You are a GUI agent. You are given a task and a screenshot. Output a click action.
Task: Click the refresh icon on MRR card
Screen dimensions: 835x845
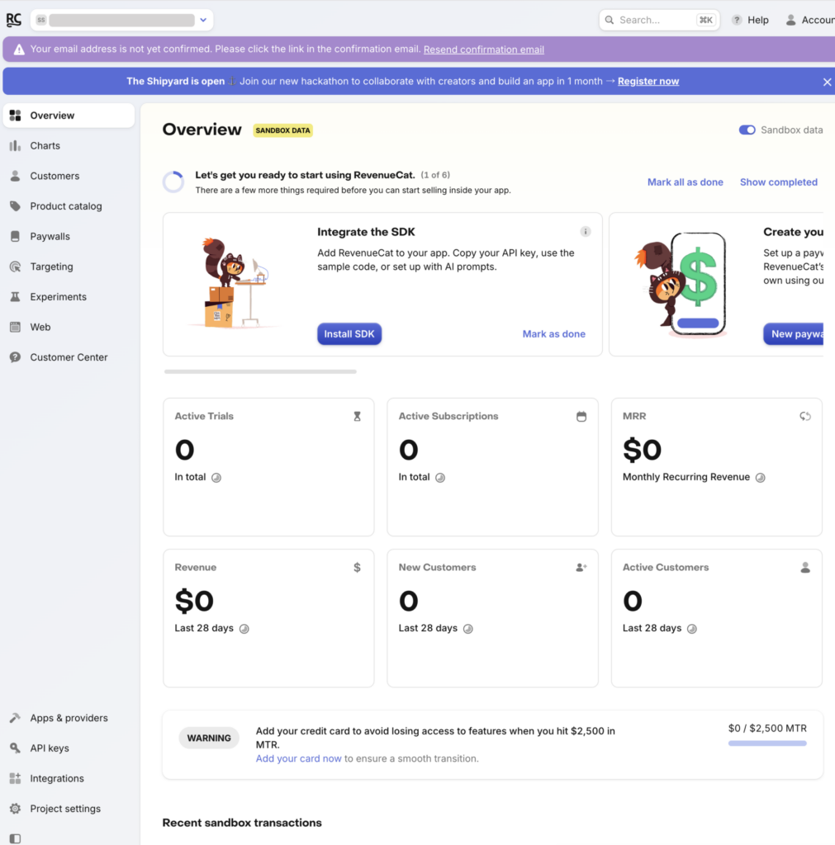[804, 417]
